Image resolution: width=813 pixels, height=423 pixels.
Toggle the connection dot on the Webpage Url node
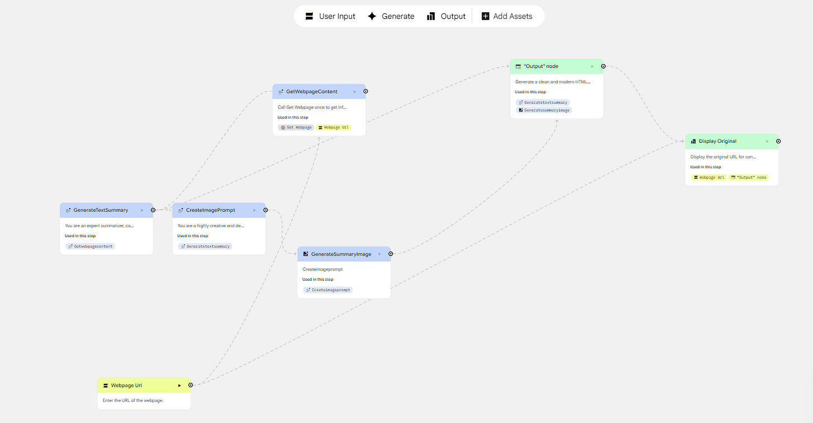190,384
